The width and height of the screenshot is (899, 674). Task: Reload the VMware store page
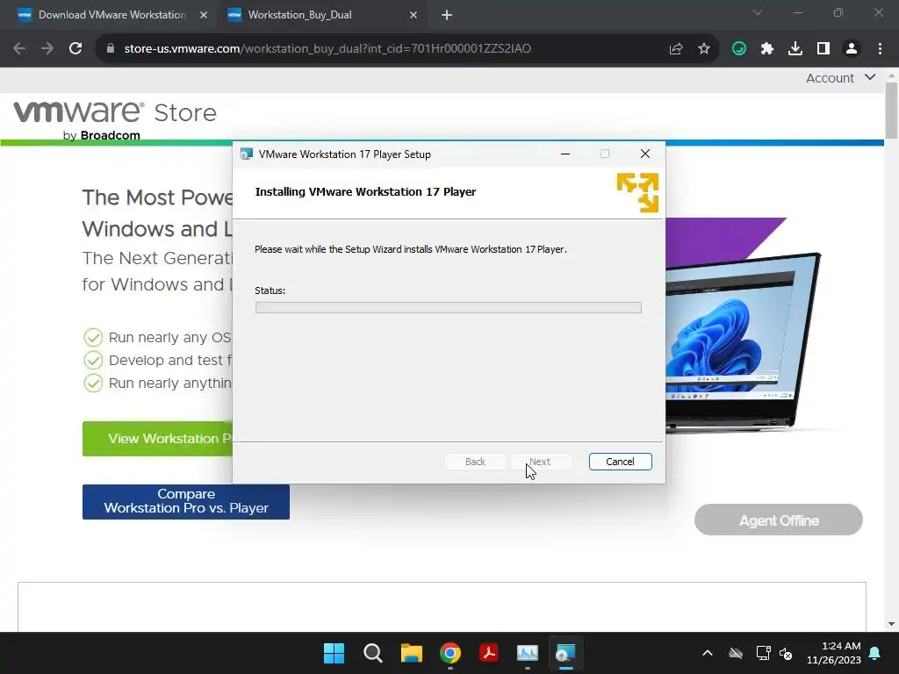click(76, 49)
